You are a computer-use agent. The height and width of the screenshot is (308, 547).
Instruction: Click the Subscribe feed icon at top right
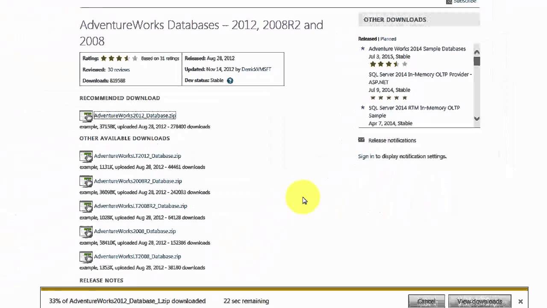449,2
